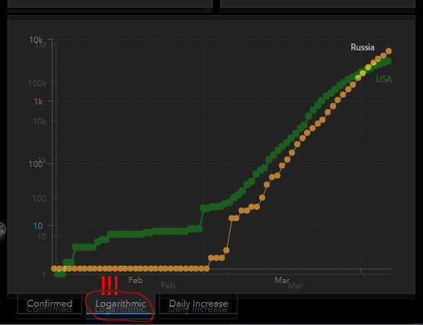The image size is (423, 325).
Task: Click the topmost orange Russia data point
Action: pos(389,51)
